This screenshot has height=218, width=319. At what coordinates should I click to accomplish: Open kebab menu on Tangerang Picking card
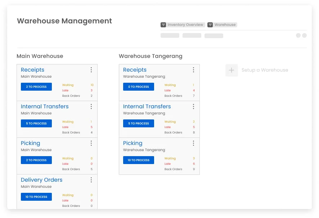tap(193, 143)
